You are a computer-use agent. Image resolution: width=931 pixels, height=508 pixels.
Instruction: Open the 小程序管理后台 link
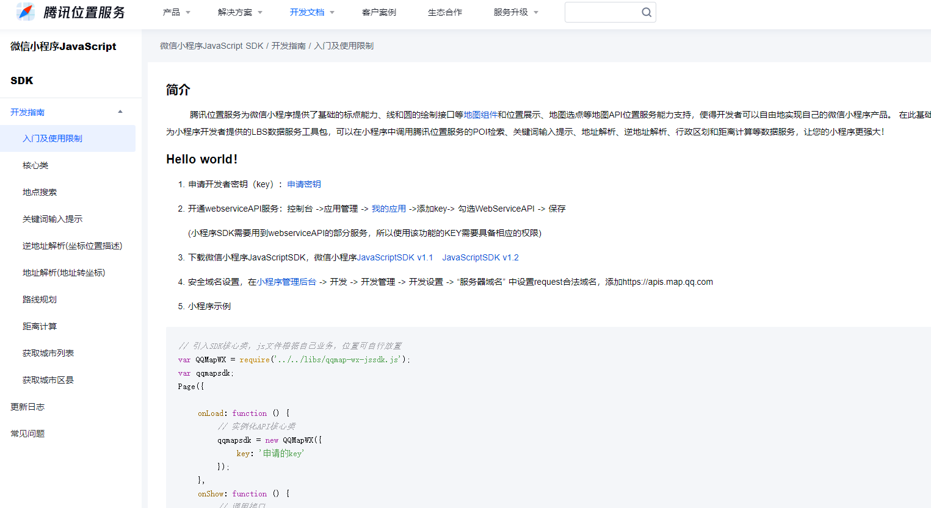tap(286, 282)
